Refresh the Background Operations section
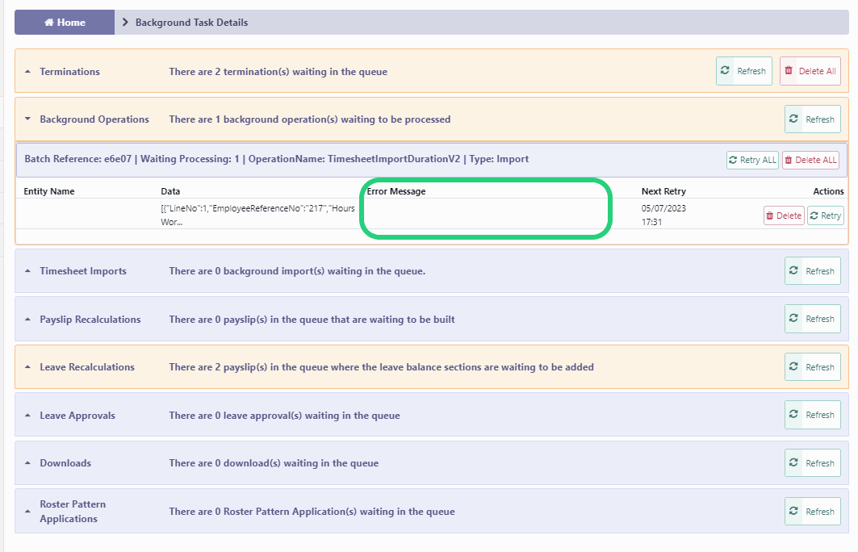 [x=813, y=119]
